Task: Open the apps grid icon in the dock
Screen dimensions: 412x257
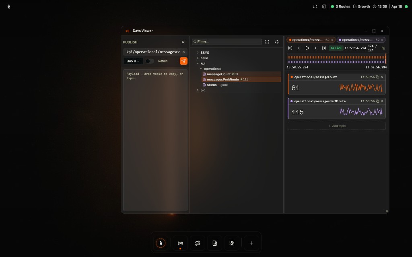Action: click(232, 243)
